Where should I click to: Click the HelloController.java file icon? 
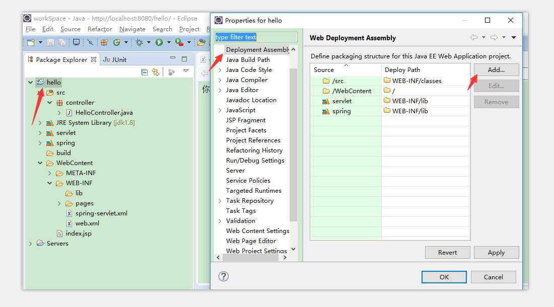click(x=70, y=113)
